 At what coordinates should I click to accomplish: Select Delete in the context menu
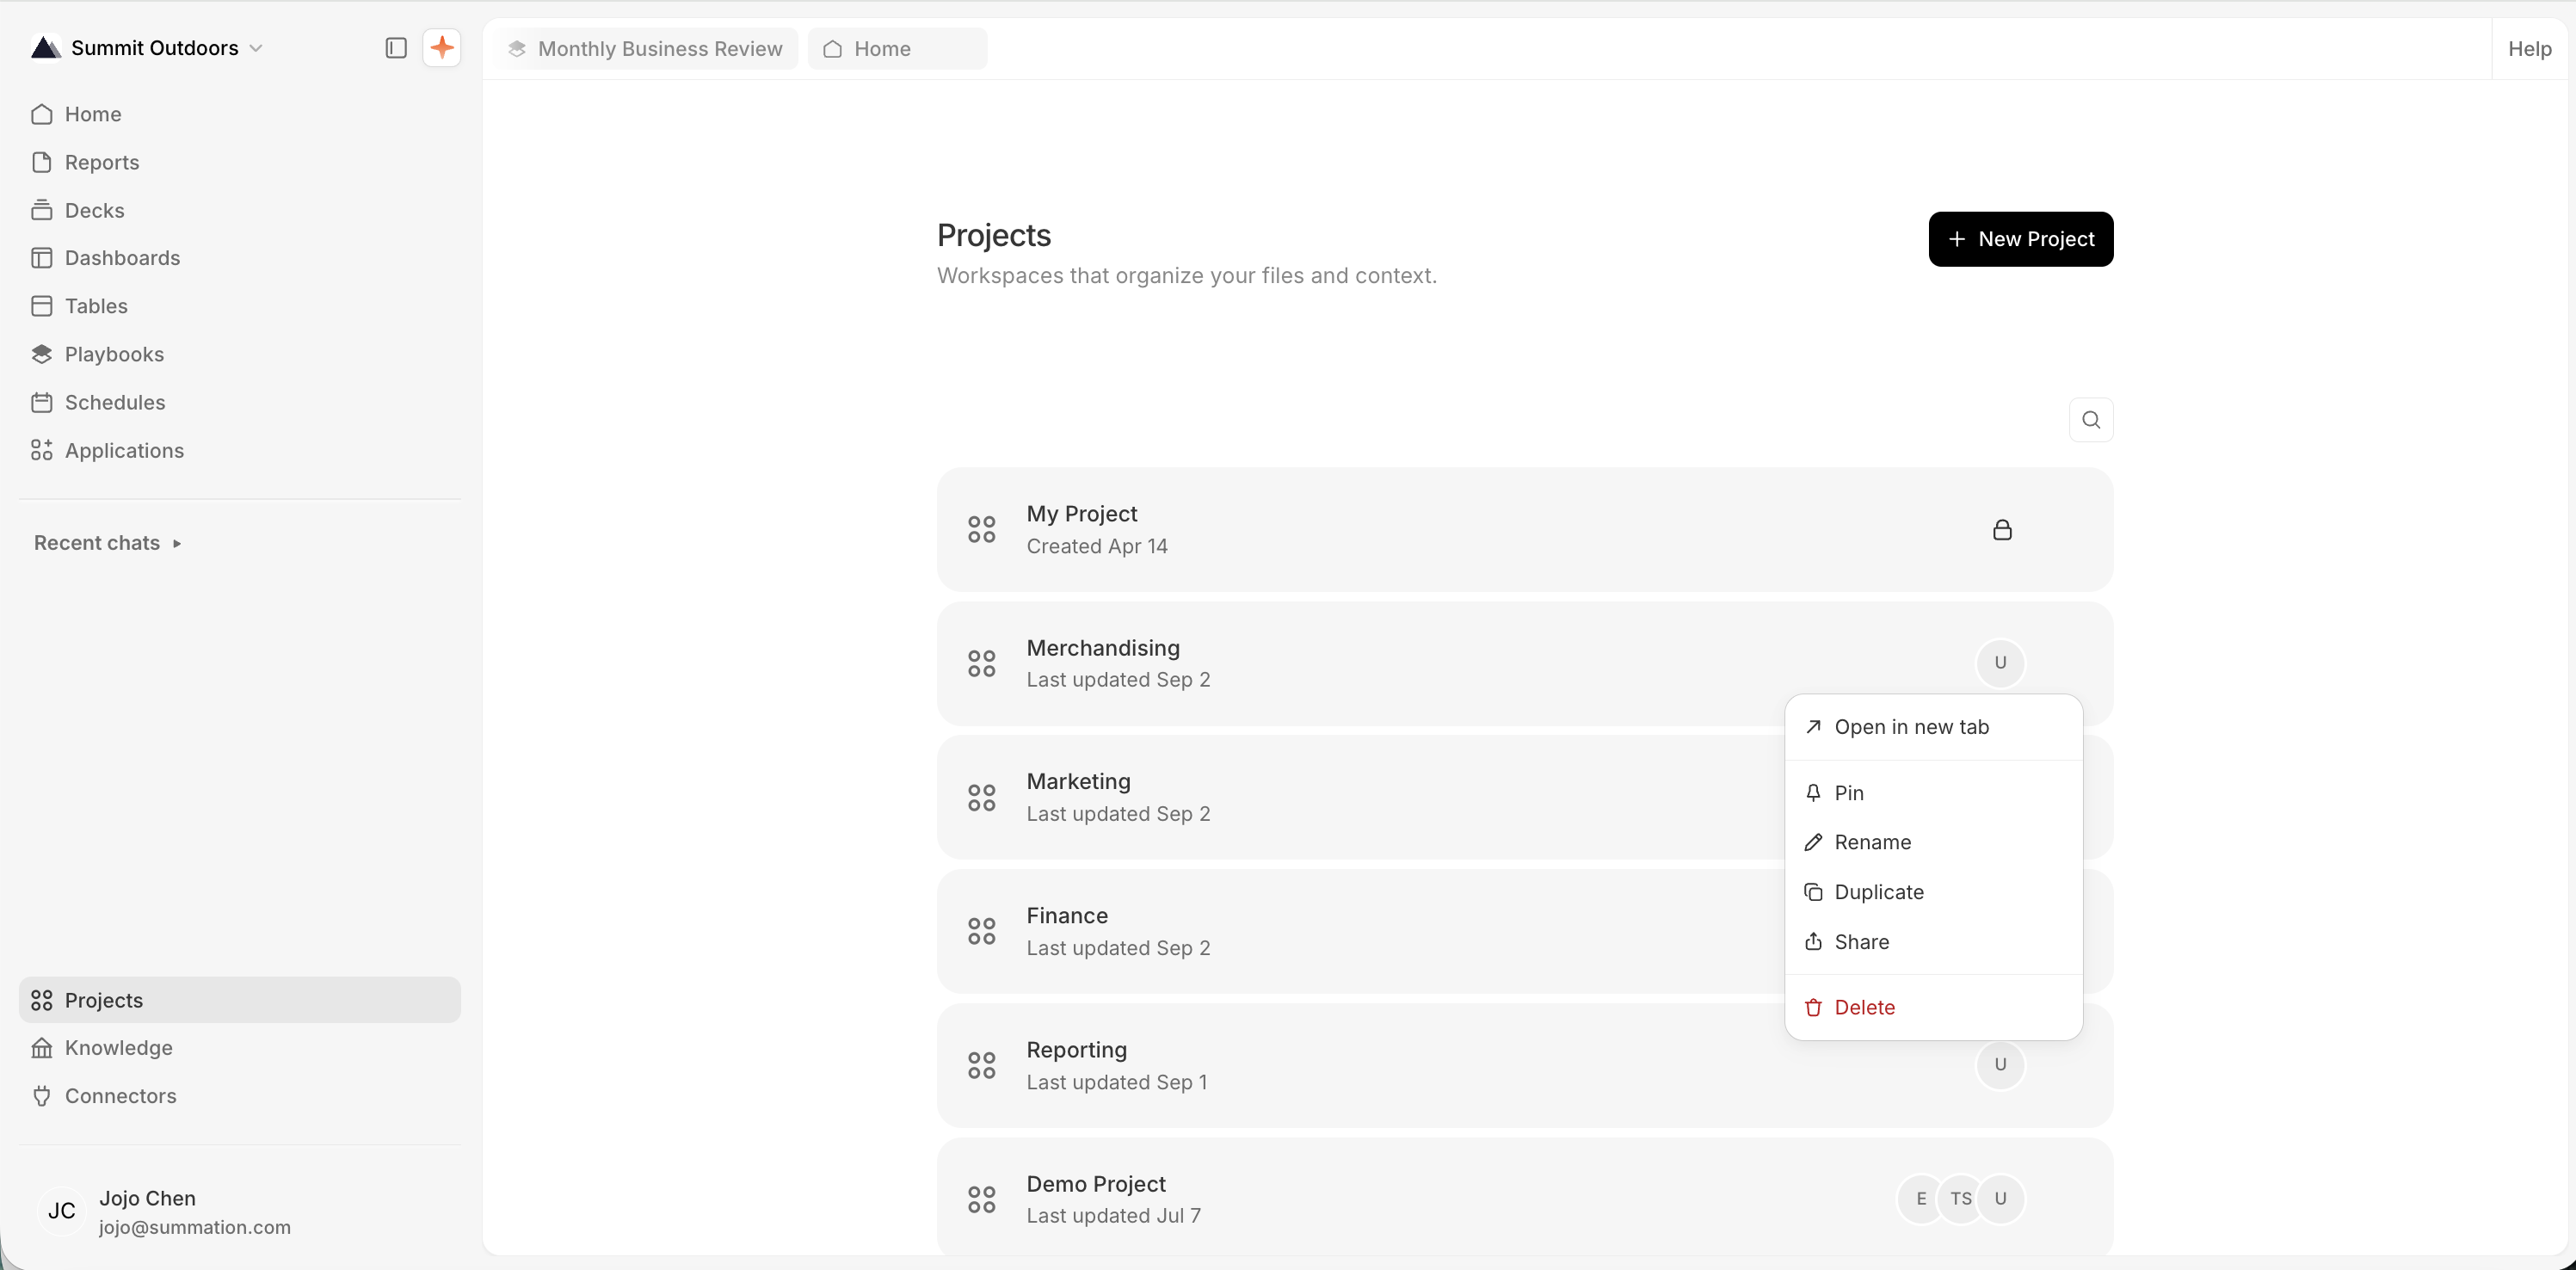click(1933, 1007)
